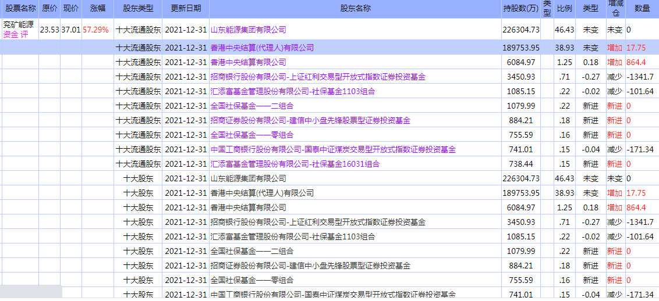This screenshot has width=659, height=301.
Task: Select red 新进 in the 汇添富 16031组合 row
Action: point(614,164)
